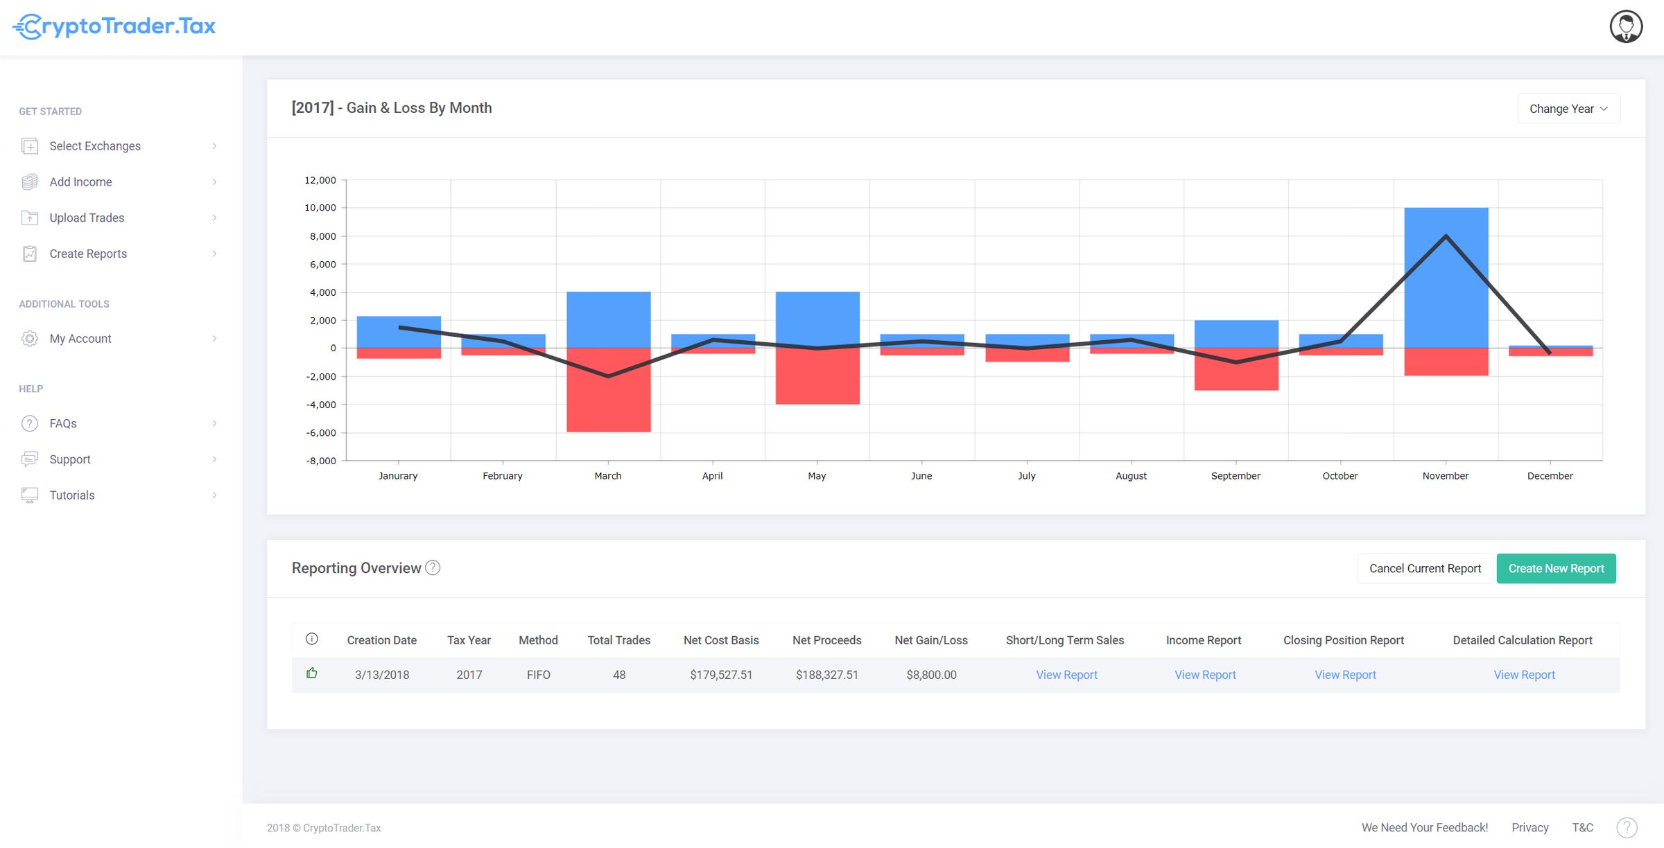This screenshot has width=1664, height=848.
Task: Expand the FAQs sidebar chevron
Action: [x=214, y=423]
